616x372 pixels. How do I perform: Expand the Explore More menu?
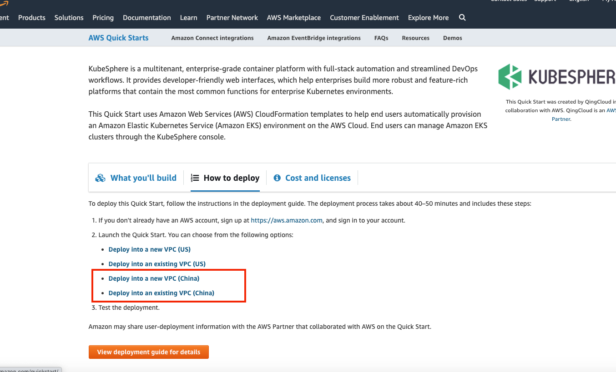(x=428, y=17)
